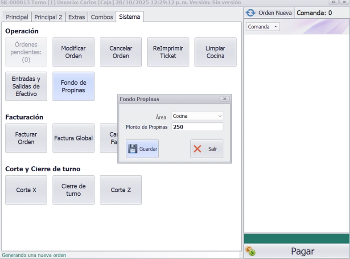Select the Extras tab

pyautogui.click(x=76, y=17)
